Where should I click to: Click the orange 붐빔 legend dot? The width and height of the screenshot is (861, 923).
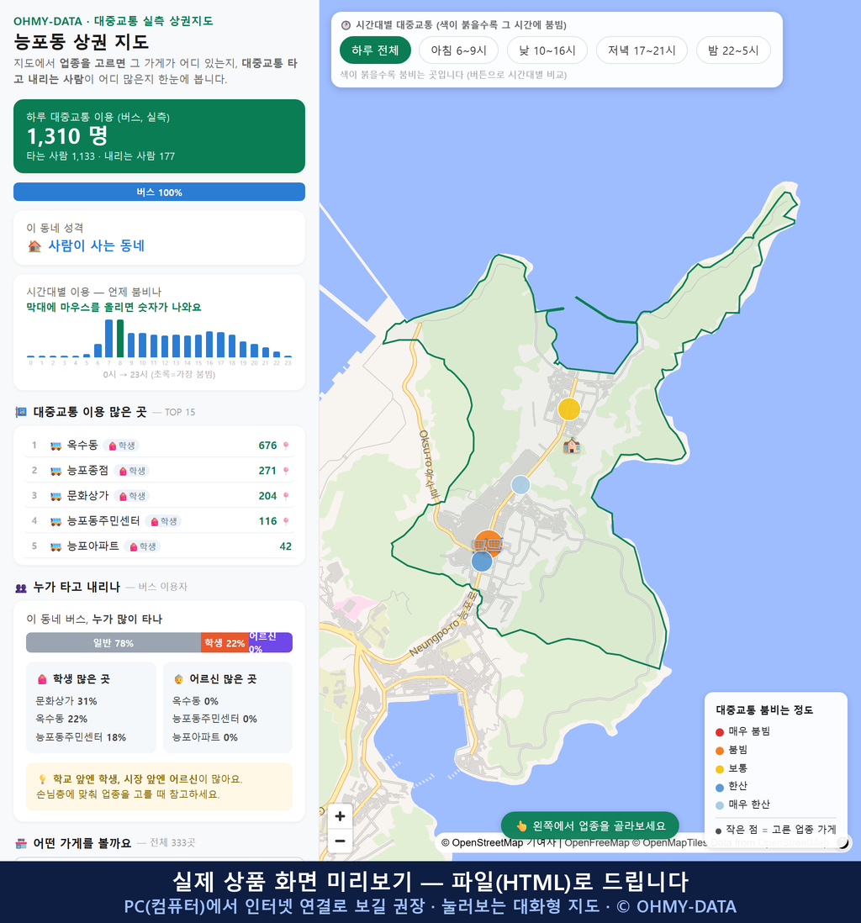point(720,751)
